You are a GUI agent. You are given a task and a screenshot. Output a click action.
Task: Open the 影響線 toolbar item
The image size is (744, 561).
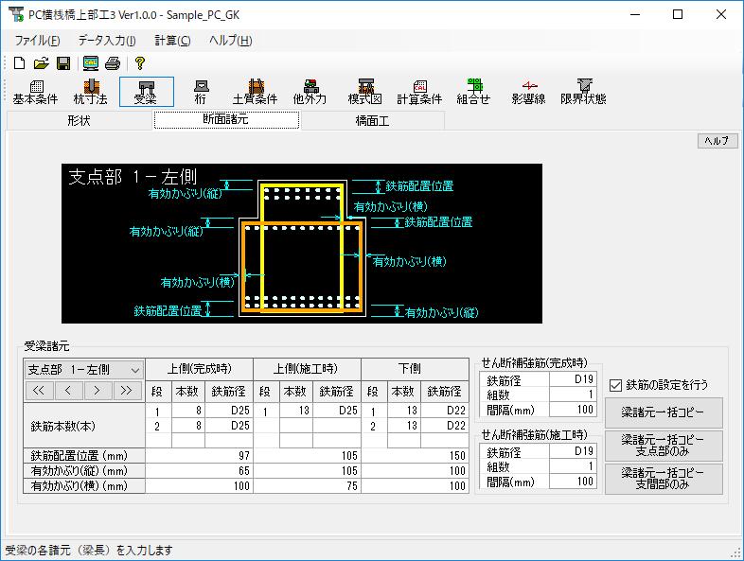click(529, 92)
